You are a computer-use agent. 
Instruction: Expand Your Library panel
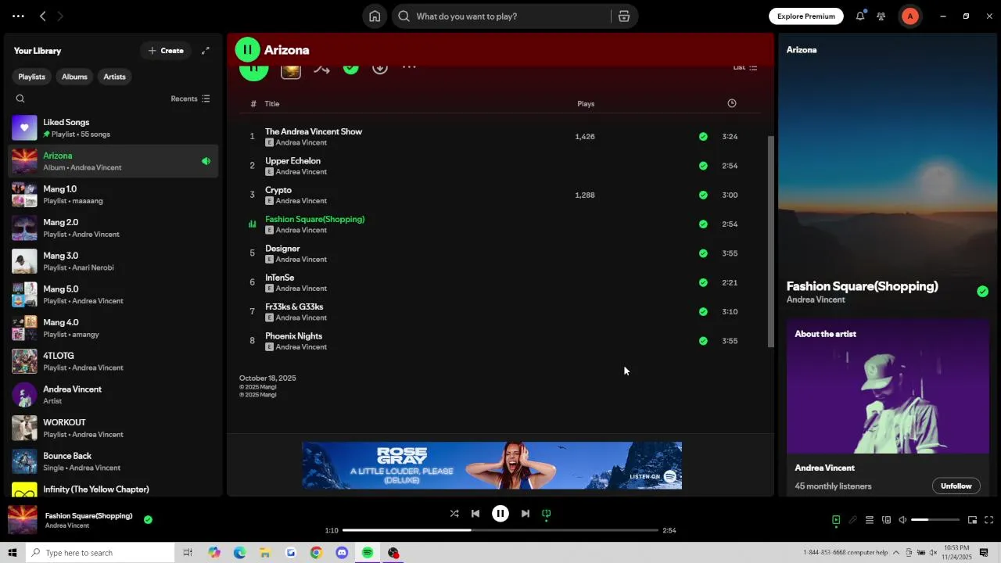206,51
